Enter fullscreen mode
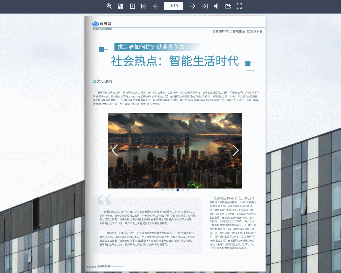The height and width of the screenshot is (273, 341). (240, 6)
